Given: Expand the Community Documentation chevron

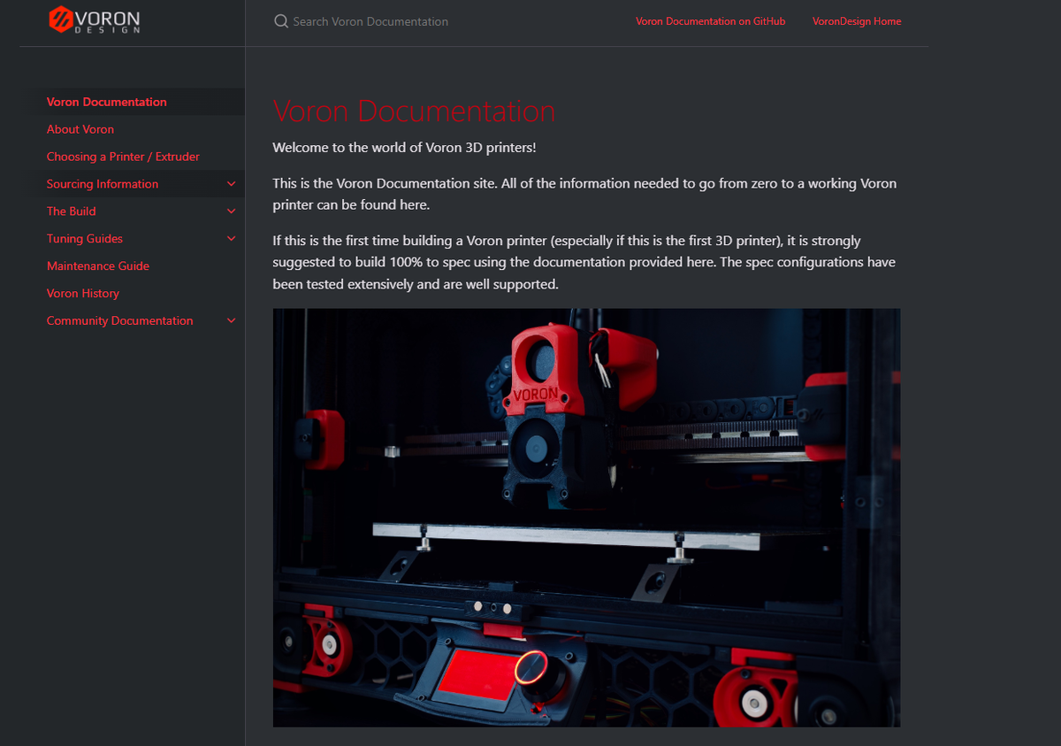Looking at the screenshot, I should [x=232, y=321].
